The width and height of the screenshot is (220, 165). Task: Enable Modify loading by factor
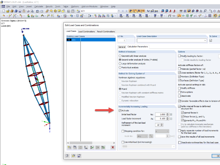pyautogui.click(x=179, y=56)
